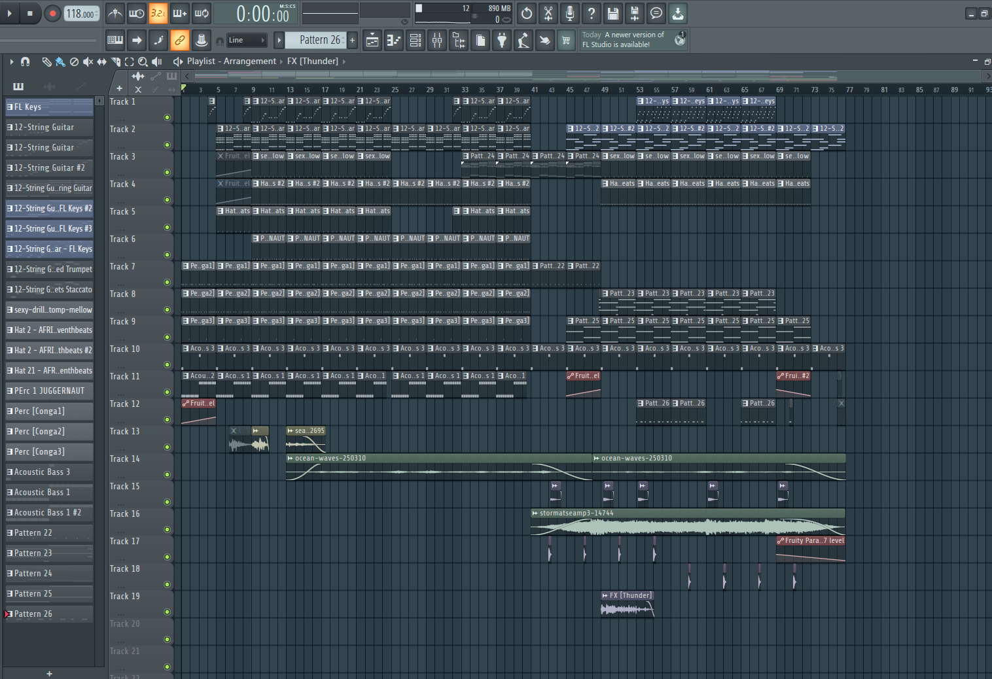This screenshot has width=992, height=679.
Task: Open the pattern selector arrow menu
Action: (x=279, y=40)
